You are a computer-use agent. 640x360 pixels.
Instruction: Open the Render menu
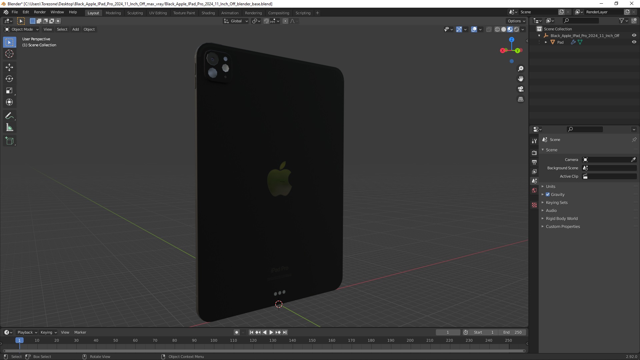point(40,12)
